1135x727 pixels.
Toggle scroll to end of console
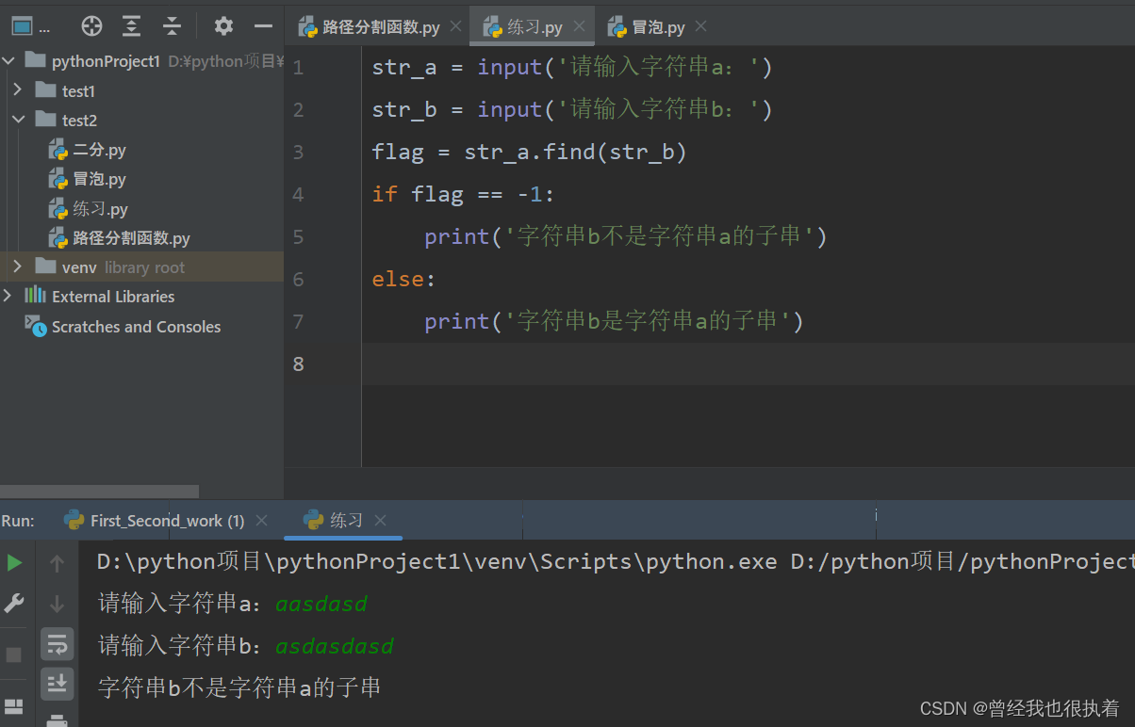57,684
